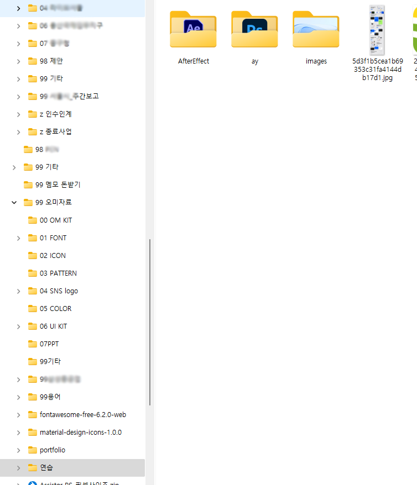
Task: Click the folder icon of 99기타
Action: click(33, 361)
